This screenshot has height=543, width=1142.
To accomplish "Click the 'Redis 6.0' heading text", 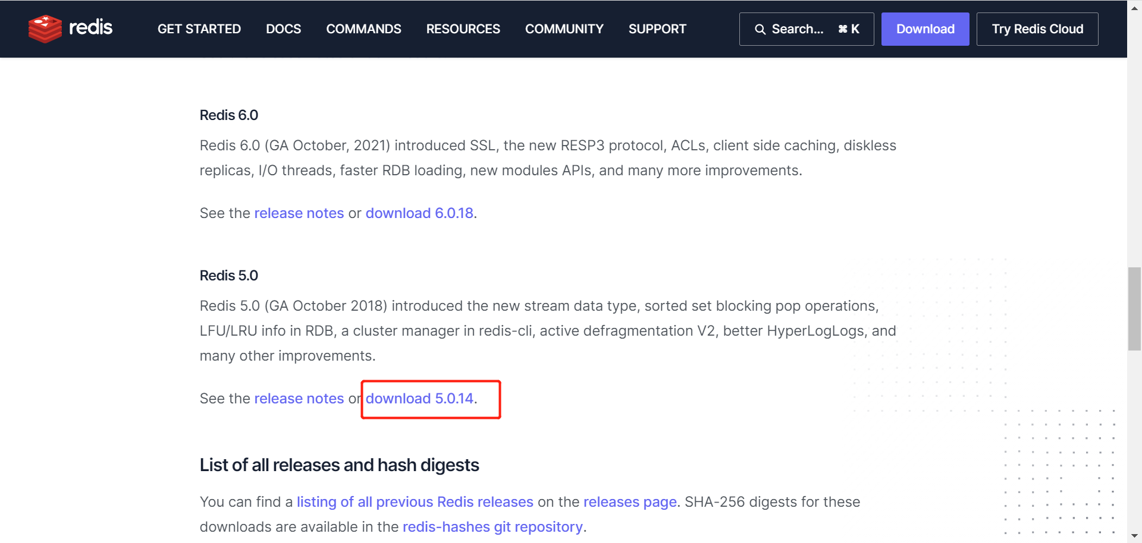I will (x=229, y=115).
